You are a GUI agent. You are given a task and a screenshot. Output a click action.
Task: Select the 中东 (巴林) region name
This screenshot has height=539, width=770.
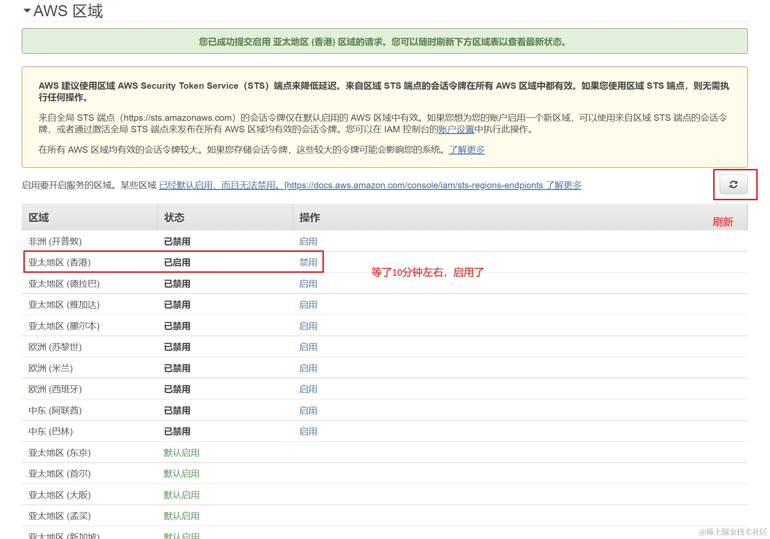click(51, 431)
